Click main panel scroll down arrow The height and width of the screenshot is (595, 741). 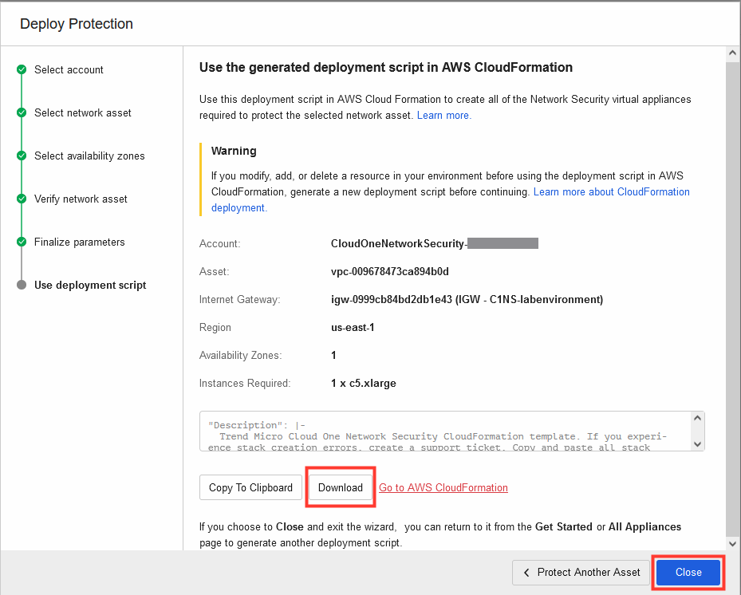(732, 543)
